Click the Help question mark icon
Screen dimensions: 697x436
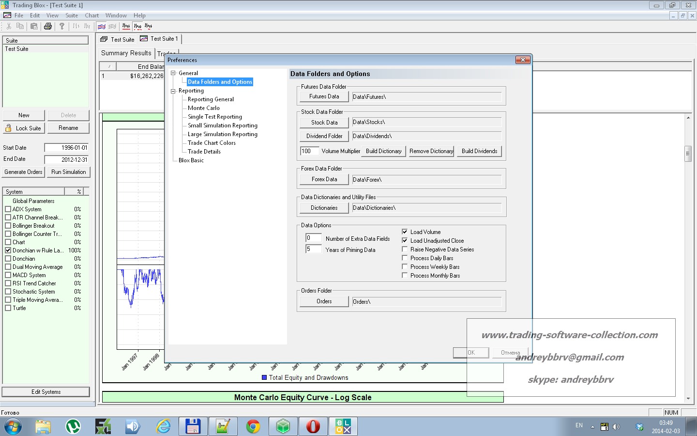click(x=62, y=26)
